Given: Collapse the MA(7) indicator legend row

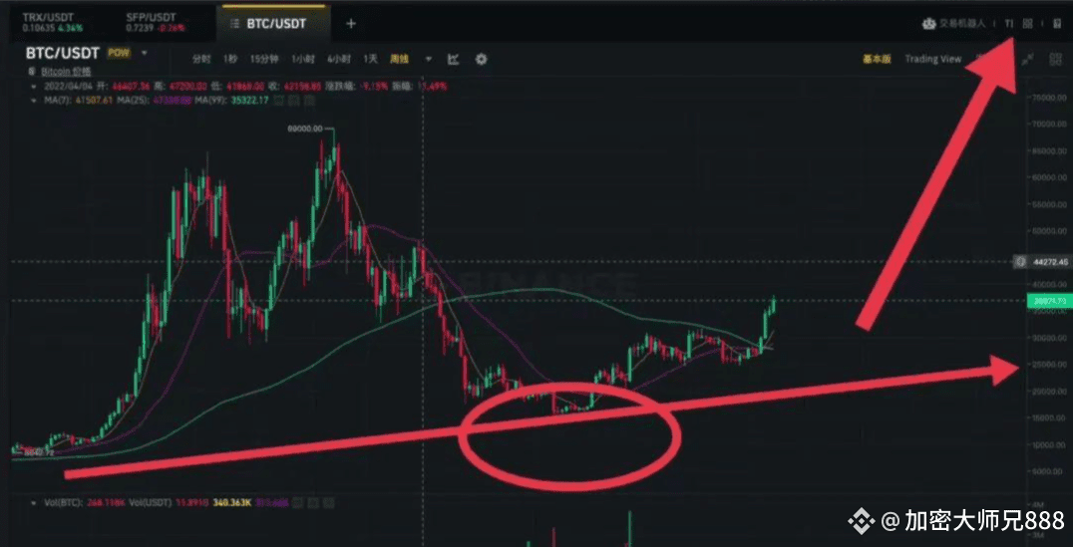Looking at the screenshot, I should 34,101.
